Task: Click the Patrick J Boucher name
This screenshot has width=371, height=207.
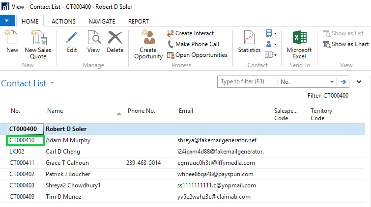Action: coord(68,174)
